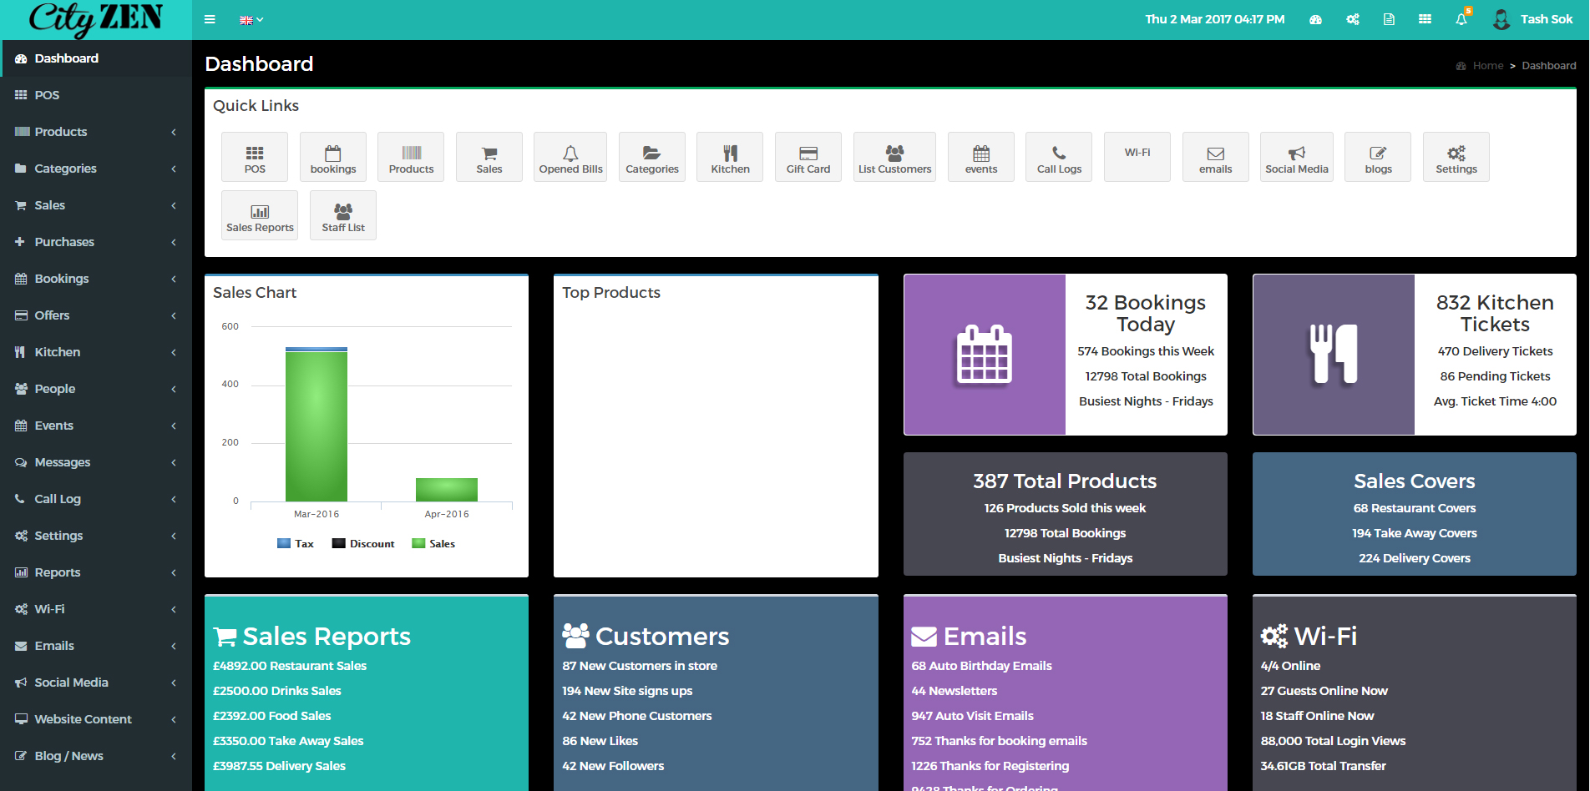The height and width of the screenshot is (791, 1590).
Task: Open the Gift Card quick link
Action: click(x=808, y=157)
